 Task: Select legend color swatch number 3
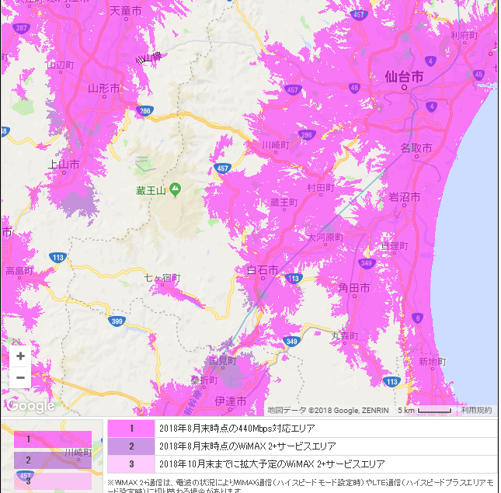click(131, 464)
